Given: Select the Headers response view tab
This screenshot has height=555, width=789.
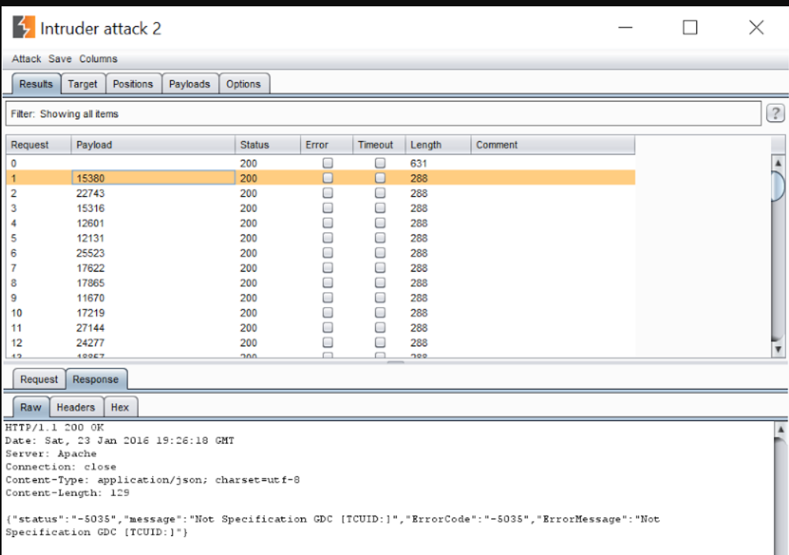Looking at the screenshot, I should tap(76, 407).
